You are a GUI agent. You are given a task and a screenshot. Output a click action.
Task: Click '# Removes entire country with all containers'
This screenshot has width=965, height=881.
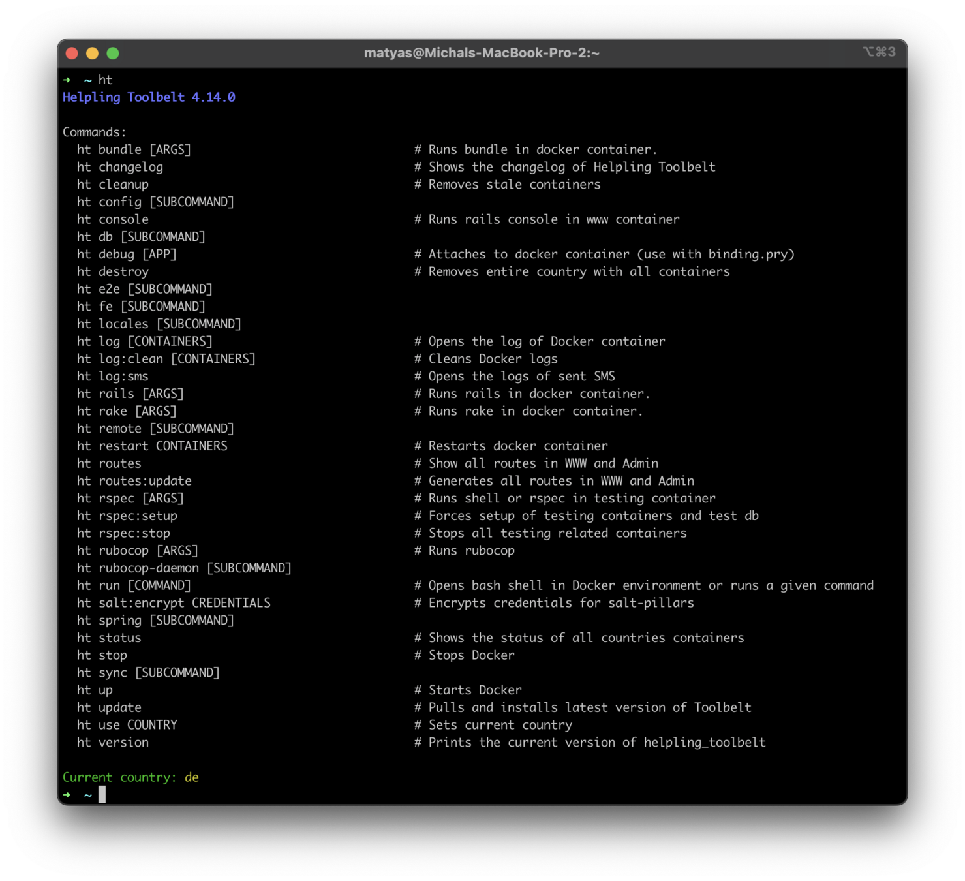coord(572,271)
